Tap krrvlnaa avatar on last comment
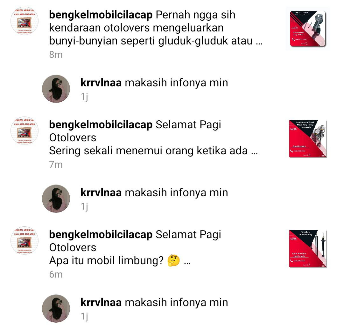 coord(56,308)
